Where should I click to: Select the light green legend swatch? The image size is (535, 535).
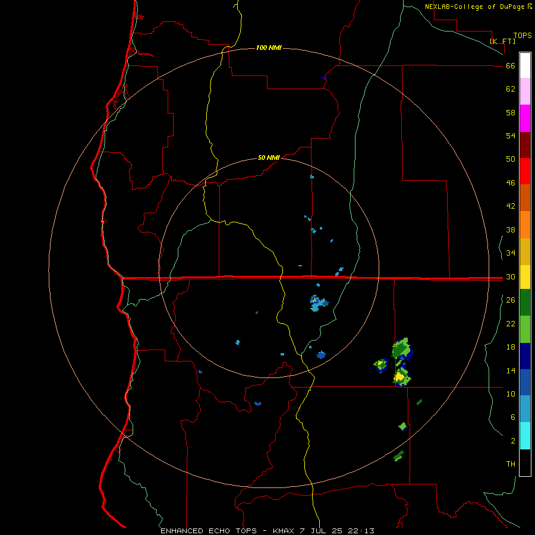click(525, 329)
